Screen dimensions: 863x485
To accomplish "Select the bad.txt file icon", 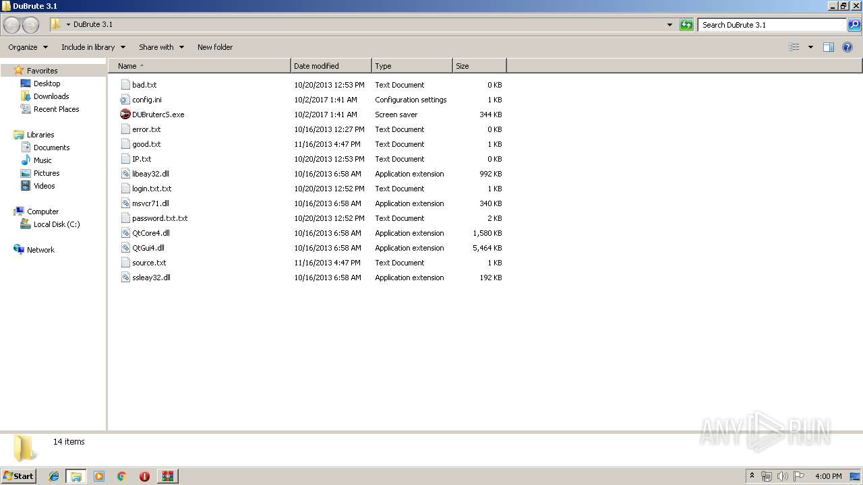I will tap(125, 85).
